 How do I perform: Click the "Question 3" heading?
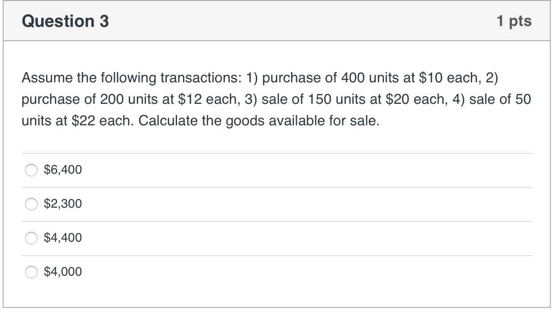point(65,21)
